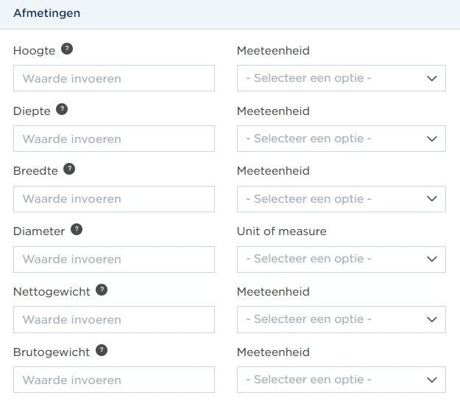Expand the Diepte Meeteenheid selector
The image size is (460, 401).
point(342,139)
